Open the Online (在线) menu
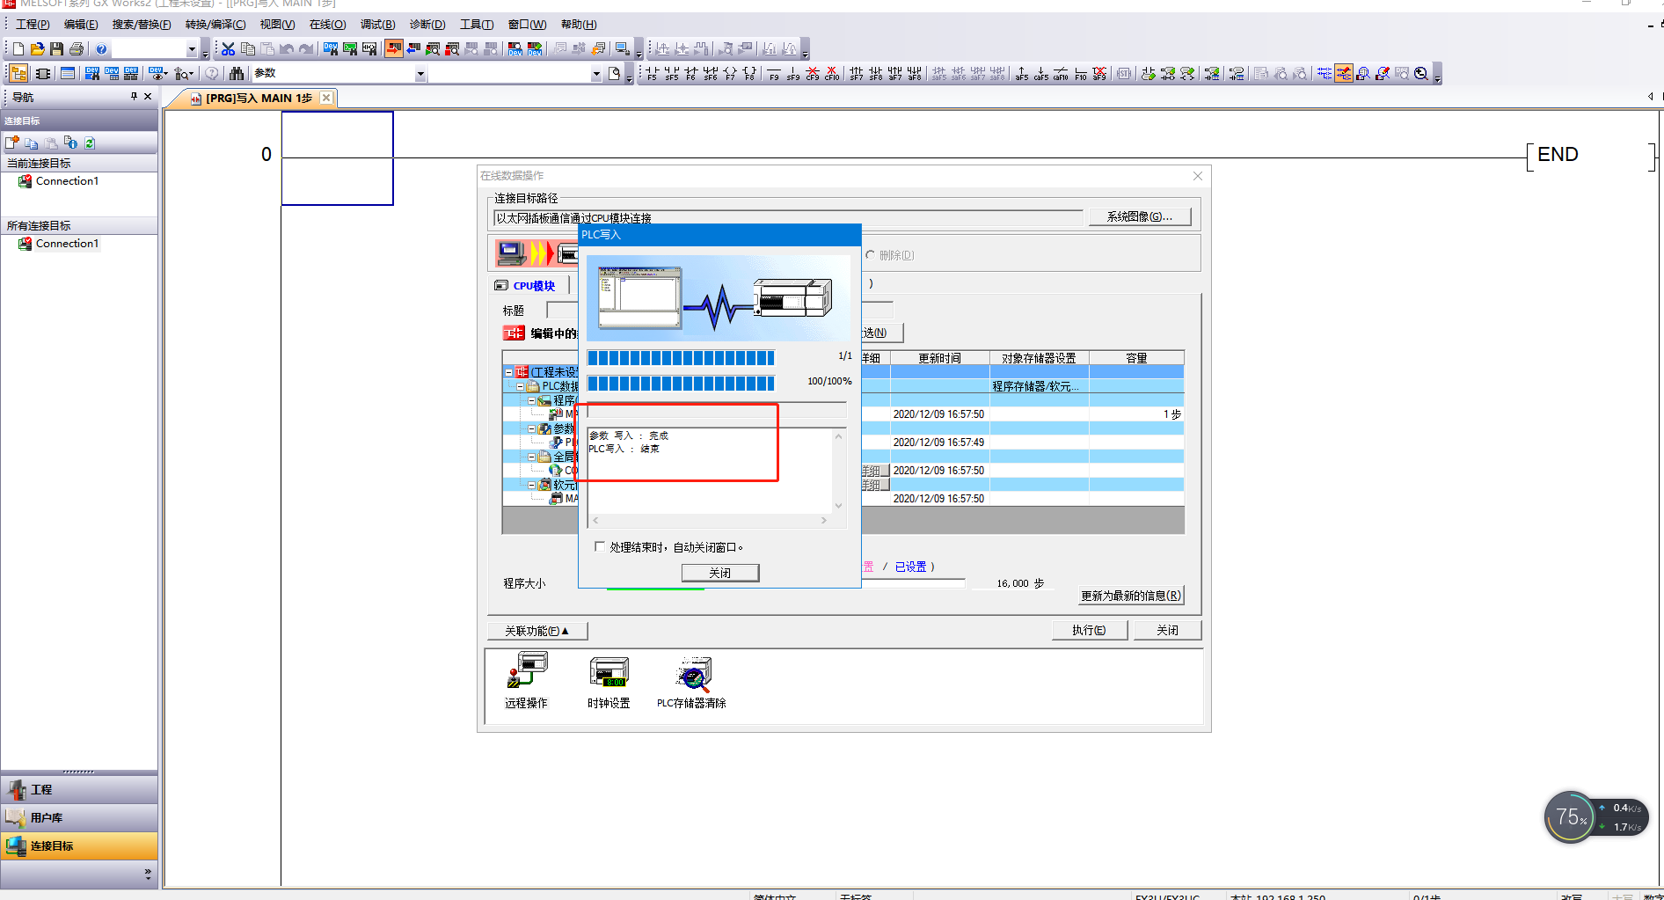 [327, 25]
